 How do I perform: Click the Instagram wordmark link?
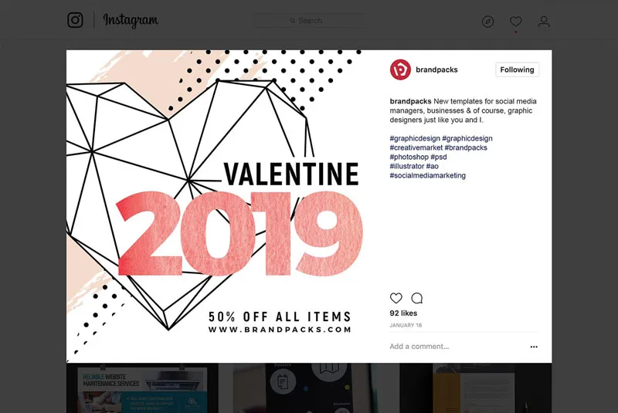[x=131, y=21]
